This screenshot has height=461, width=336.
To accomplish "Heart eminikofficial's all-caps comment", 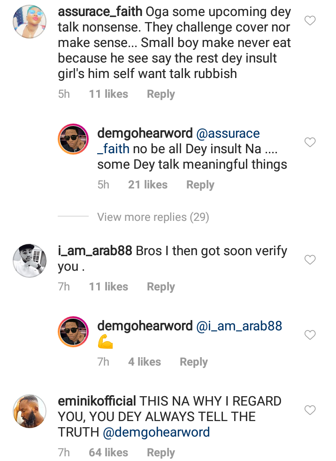I will point(310,410).
